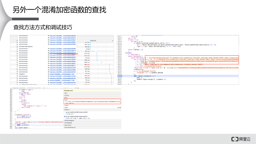Click the Step over next function call icon

coord(67,88)
